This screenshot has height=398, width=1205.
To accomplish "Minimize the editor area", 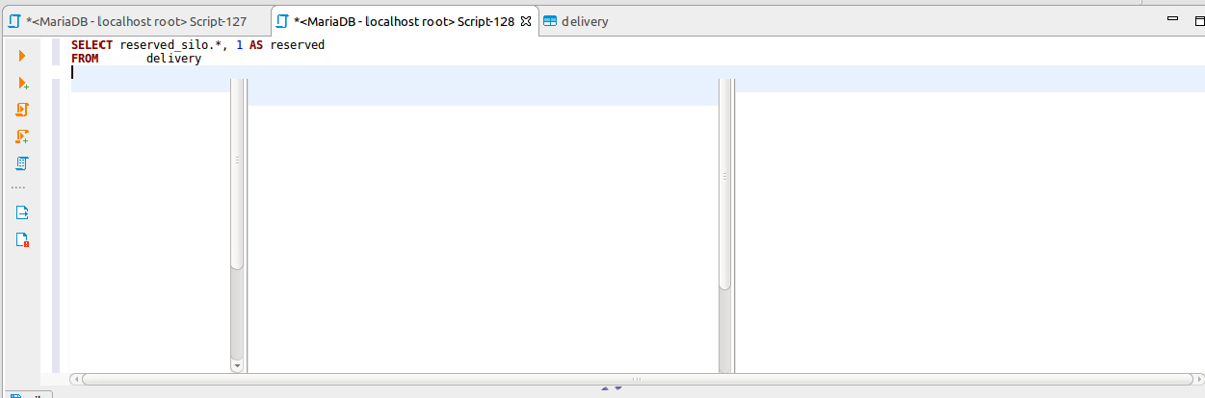I will point(1172,17).
